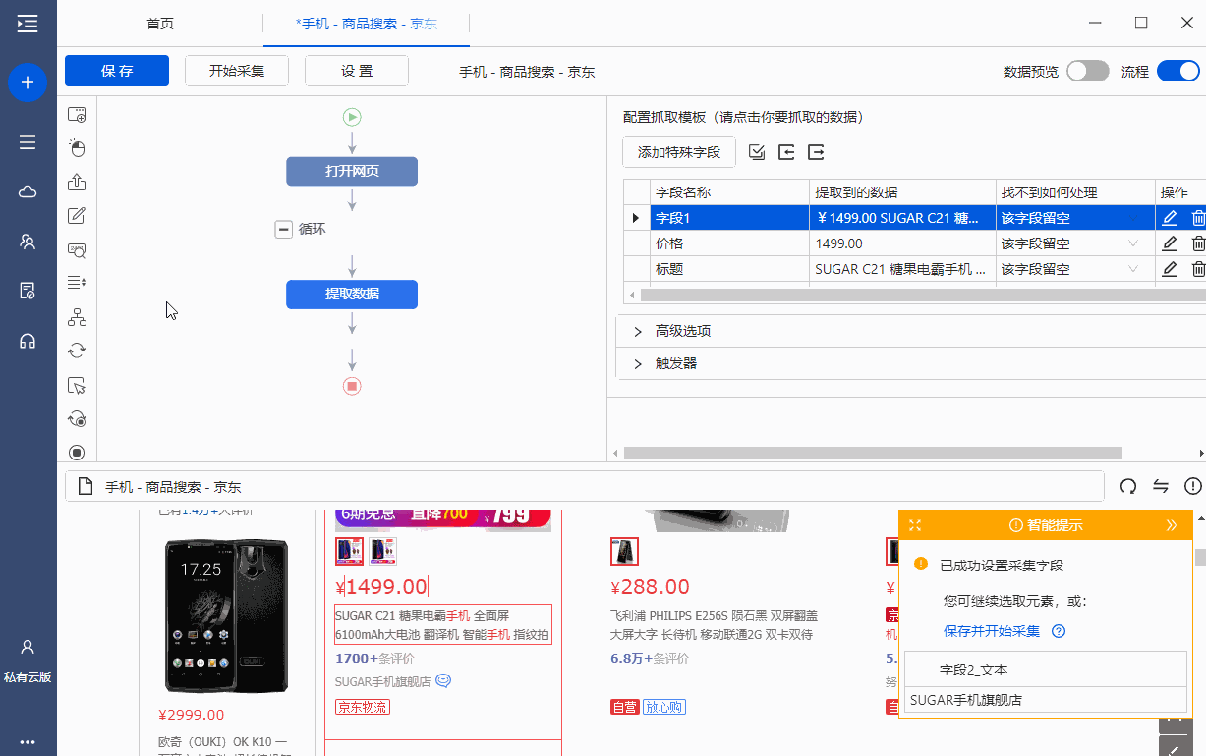Click the embedded browser address bar
The width and height of the screenshot is (1206, 756).
585,486
